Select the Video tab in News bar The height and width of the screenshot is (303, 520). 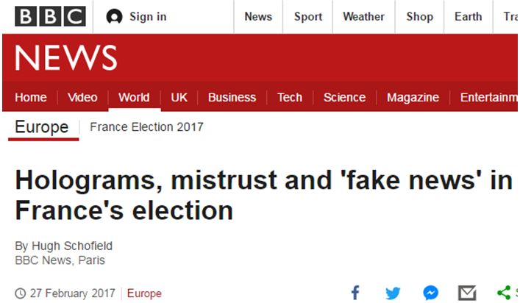(82, 97)
